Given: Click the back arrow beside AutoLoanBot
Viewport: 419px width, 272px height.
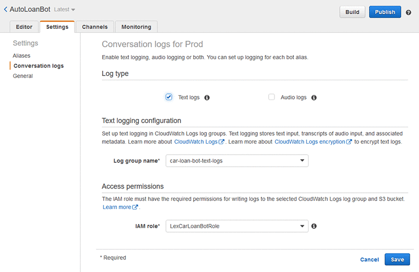Looking at the screenshot, I should 5,9.
